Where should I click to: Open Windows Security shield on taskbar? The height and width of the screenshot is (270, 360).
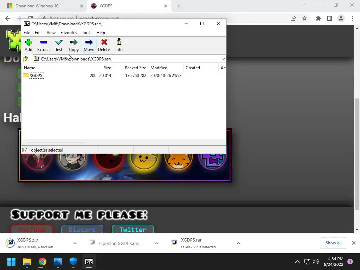(x=73, y=262)
